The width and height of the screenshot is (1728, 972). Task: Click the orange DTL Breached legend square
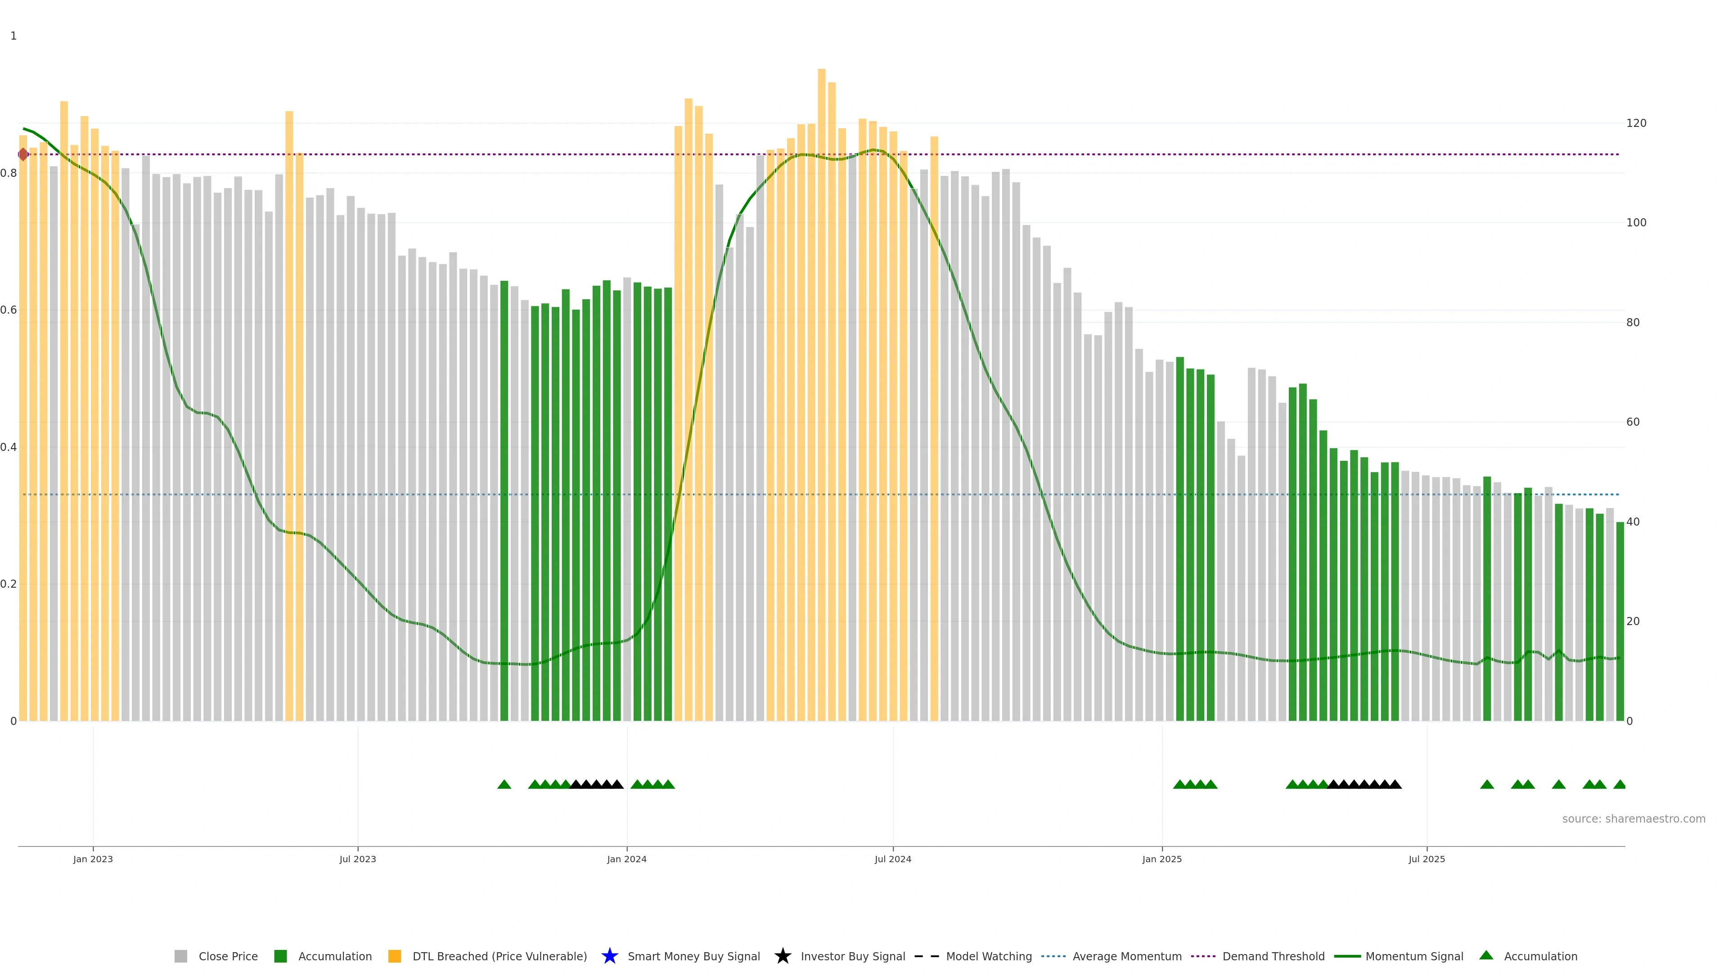395,956
